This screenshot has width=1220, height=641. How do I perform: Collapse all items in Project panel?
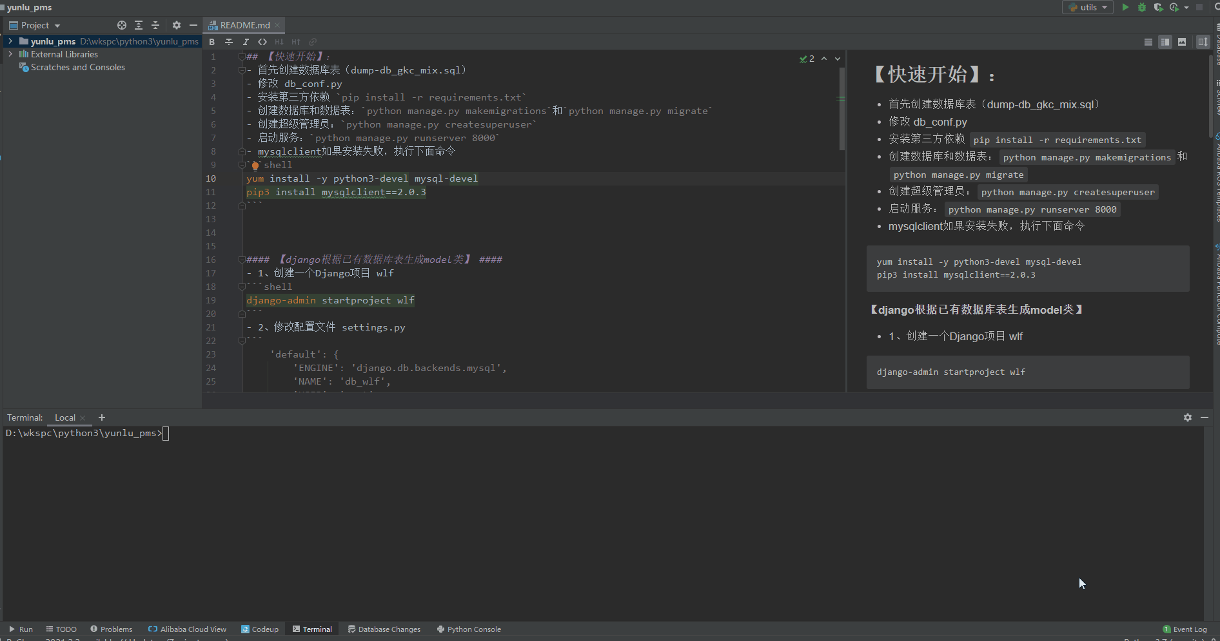[x=155, y=25]
